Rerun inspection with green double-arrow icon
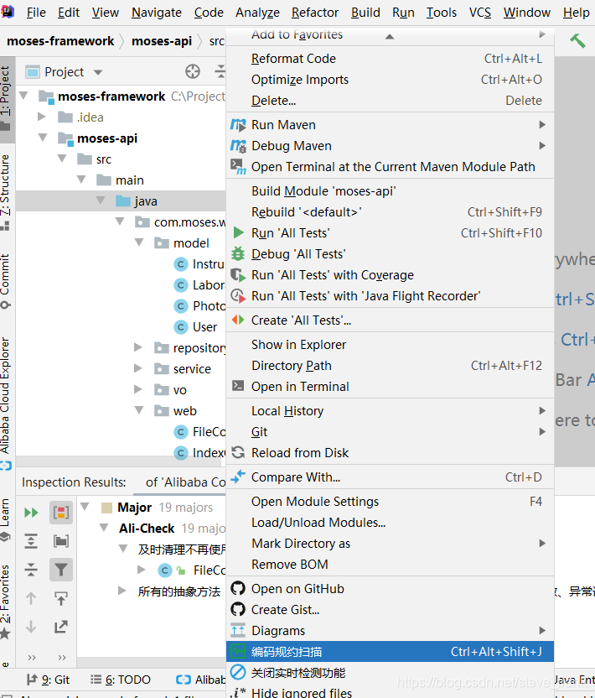Image resolution: width=595 pixels, height=698 pixels. [x=31, y=513]
